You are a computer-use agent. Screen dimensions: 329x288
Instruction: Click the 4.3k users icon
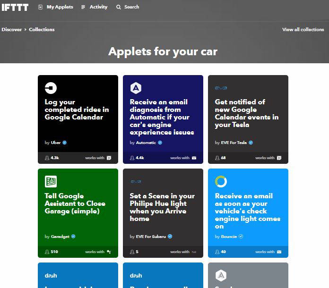coord(47,158)
